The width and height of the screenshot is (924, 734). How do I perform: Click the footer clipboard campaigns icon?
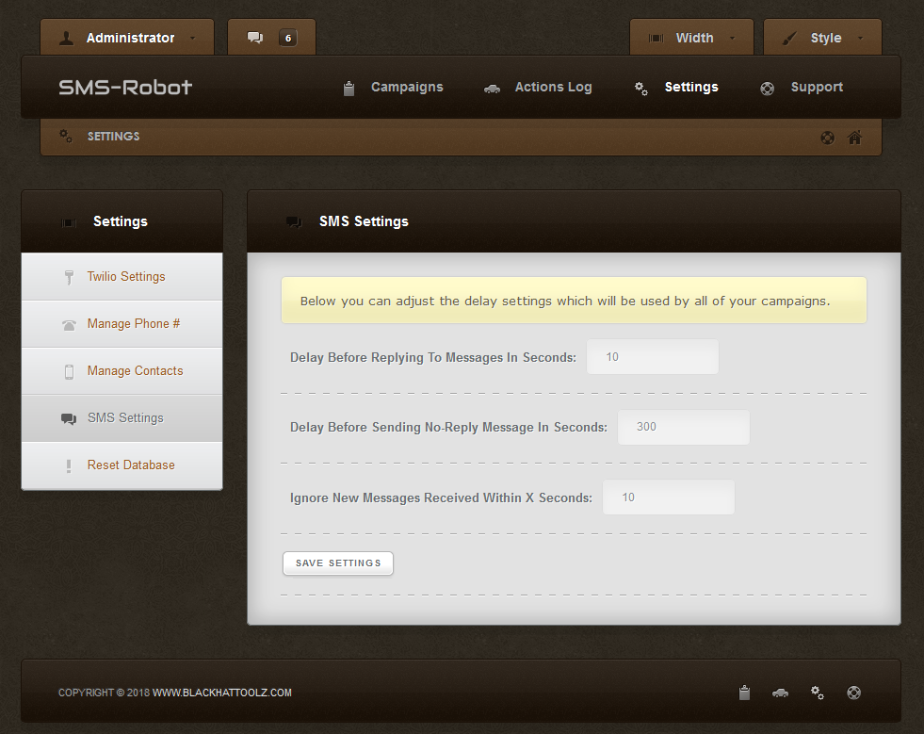click(745, 693)
